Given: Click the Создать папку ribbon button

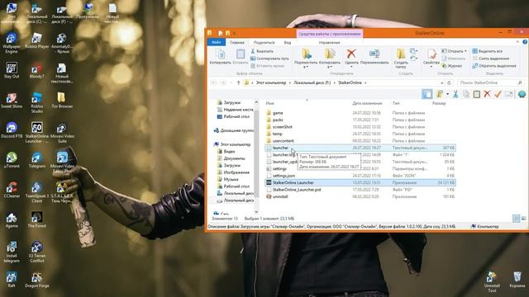Looking at the screenshot, I should coord(401,58).
